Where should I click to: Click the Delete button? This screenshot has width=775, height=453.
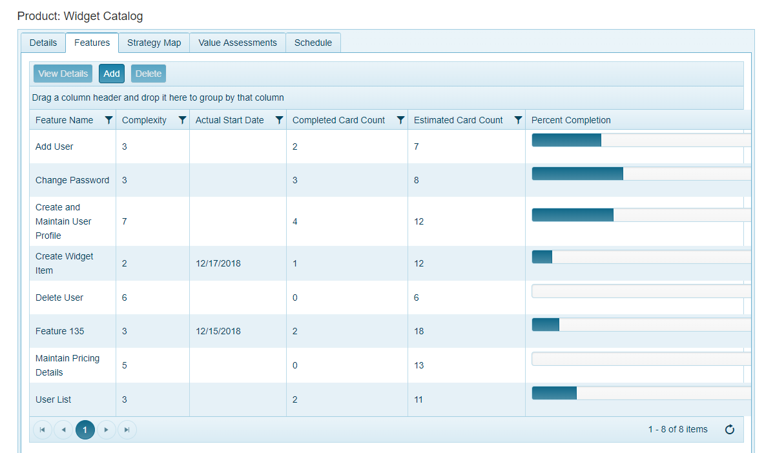(149, 74)
